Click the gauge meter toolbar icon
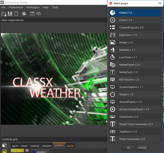 38,14
